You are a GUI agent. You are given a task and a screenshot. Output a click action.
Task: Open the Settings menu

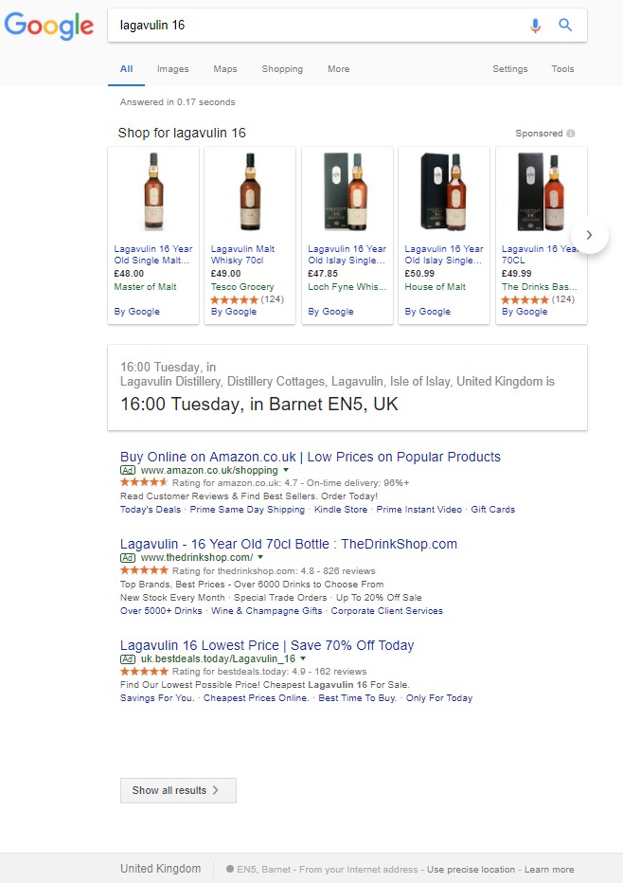[x=510, y=69]
